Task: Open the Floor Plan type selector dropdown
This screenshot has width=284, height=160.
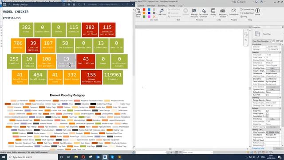Action: click(283, 34)
